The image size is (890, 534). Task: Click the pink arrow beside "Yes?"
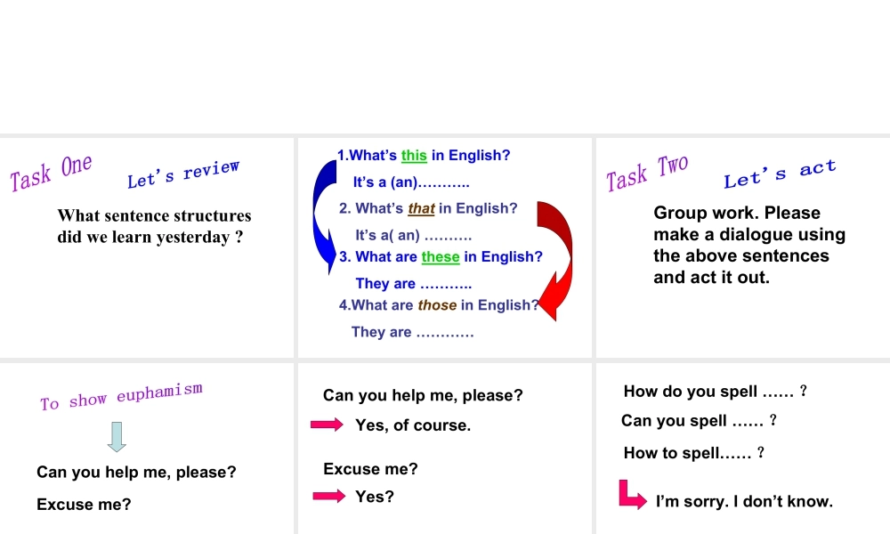[x=327, y=497]
